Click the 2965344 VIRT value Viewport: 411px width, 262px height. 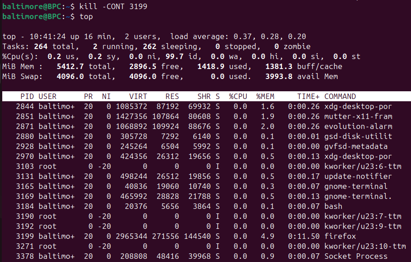click(131, 236)
